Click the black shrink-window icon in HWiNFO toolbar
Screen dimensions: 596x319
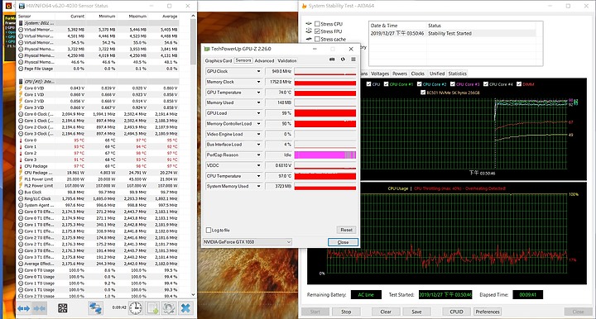63,308
